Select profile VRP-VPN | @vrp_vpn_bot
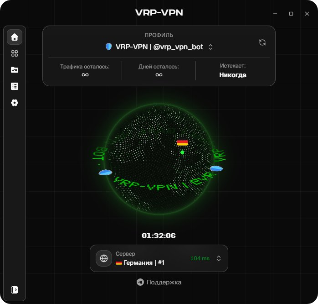Image resolution: width=318 pixels, height=304 pixels. [159, 47]
